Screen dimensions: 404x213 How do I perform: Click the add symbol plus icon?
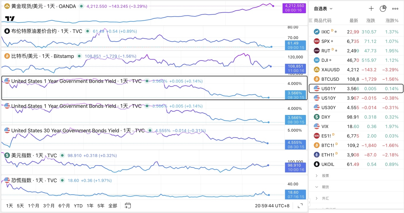[x=371, y=9]
